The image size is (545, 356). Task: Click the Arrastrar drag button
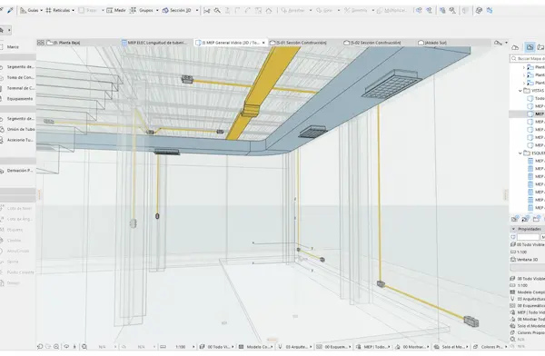click(x=293, y=10)
